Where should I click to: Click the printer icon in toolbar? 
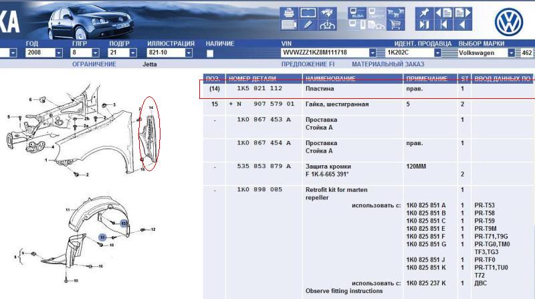pyautogui.click(x=289, y=13)
